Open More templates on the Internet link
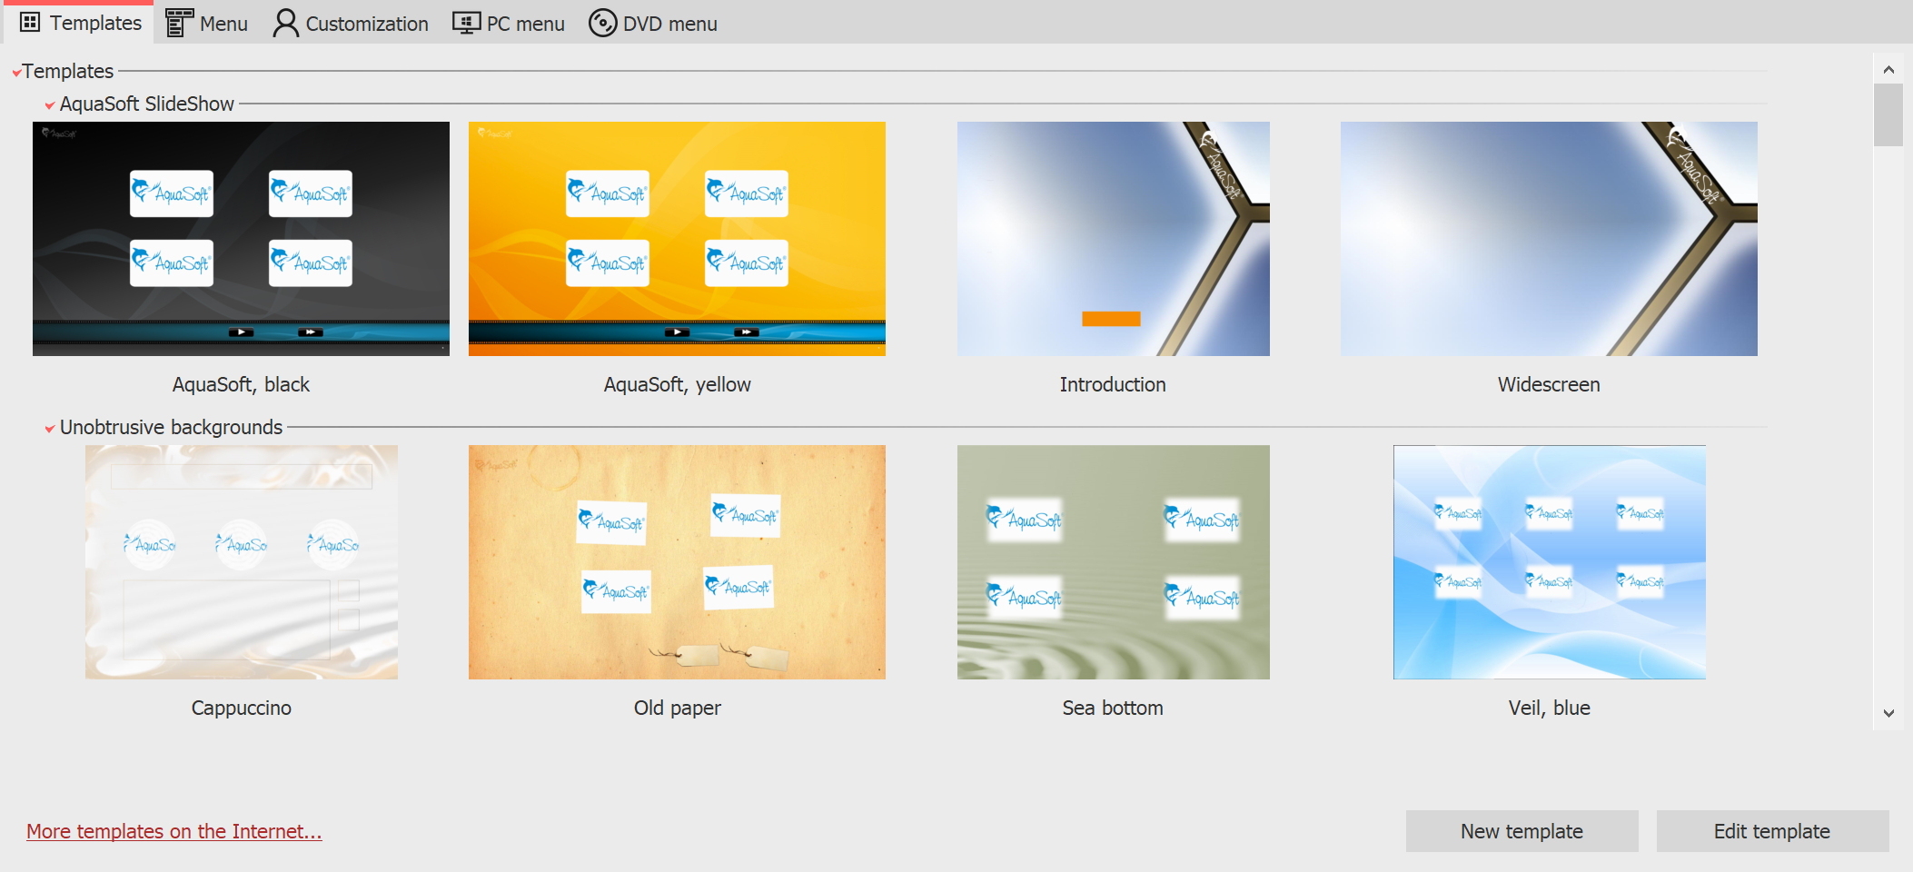The image size is (1913, 872). point(173,831)
